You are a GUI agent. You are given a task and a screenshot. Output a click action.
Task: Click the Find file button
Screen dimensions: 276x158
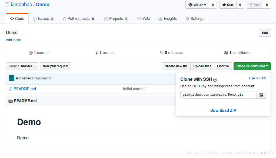pyautogui.click(x=223, y=66)
